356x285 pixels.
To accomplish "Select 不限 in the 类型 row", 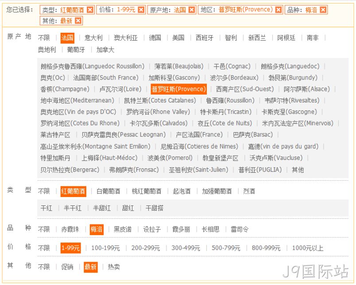I will pos(44,191).
